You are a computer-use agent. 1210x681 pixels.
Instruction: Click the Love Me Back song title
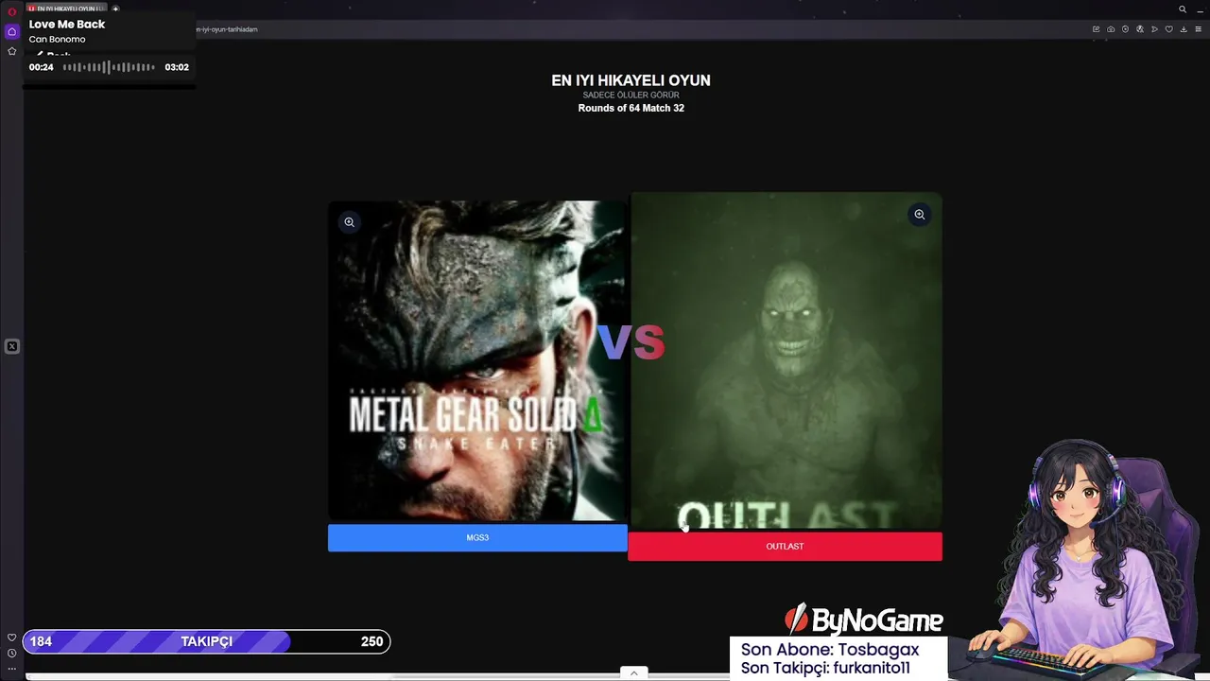point(67,24)
